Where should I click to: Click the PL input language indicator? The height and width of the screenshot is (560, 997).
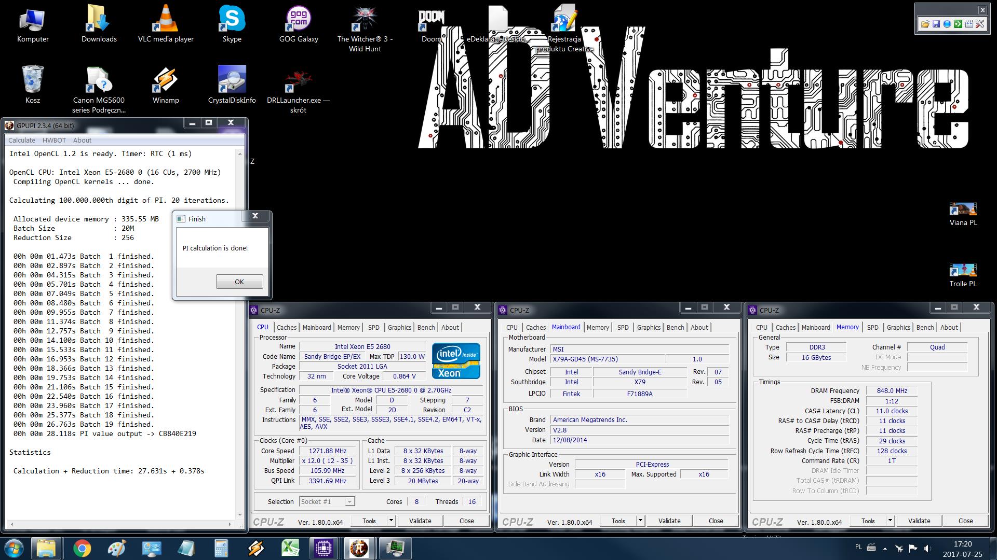[858, 547]
